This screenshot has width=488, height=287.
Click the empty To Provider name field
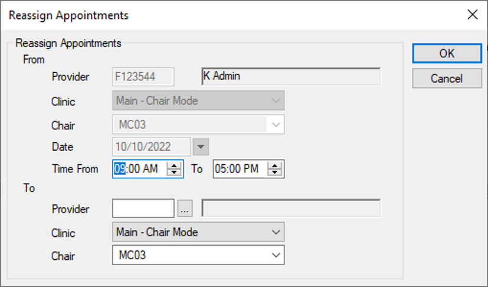click(x=291, y=208)
